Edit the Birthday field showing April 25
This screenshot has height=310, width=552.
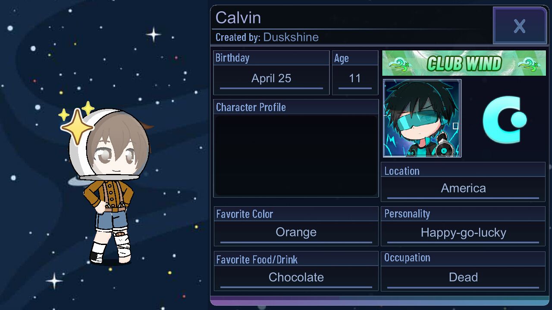pos(271,79)
